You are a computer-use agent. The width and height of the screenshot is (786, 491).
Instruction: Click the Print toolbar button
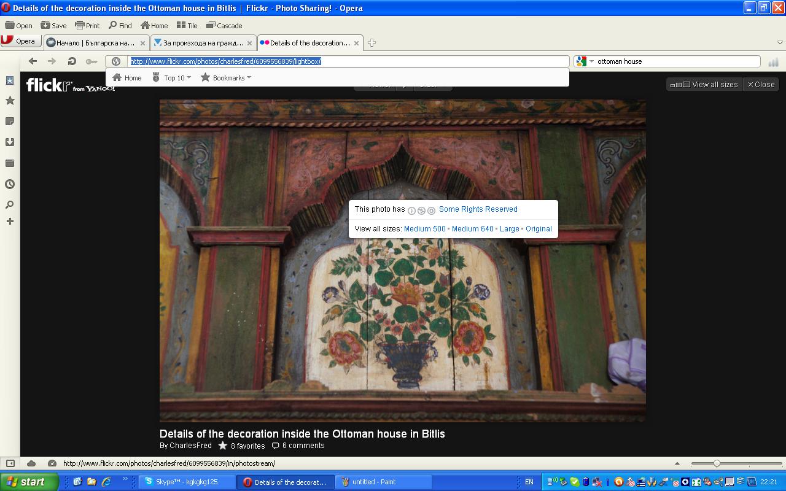(87, 26)
